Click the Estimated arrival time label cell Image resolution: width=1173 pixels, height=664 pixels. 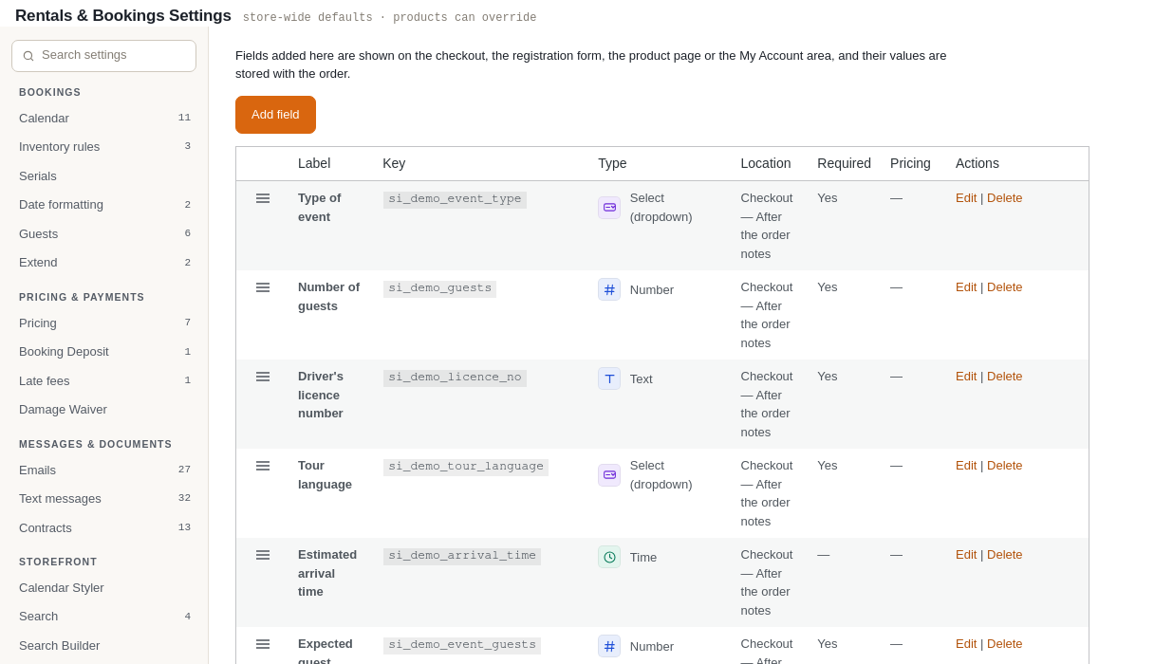pyautogui.click(x=327, y=573)
